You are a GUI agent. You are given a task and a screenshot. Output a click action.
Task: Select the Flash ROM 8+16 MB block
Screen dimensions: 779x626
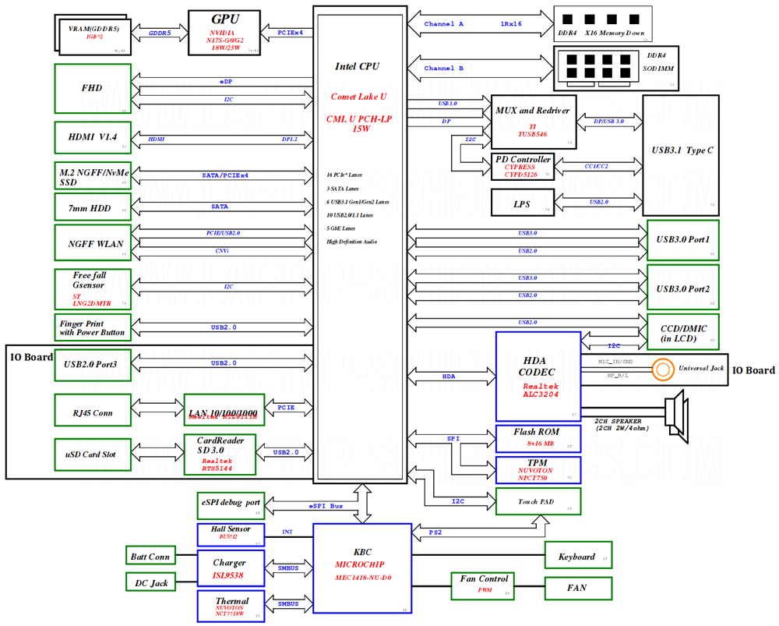tap(538, 439)
